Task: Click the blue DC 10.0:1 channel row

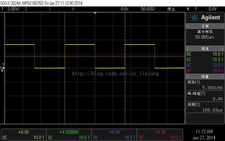Action: tap(205, 65)
